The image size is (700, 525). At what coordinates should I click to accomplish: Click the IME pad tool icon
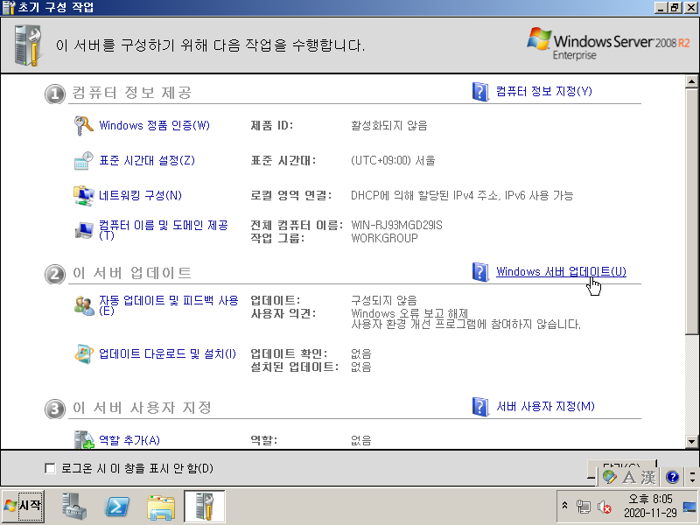point(609,477)
